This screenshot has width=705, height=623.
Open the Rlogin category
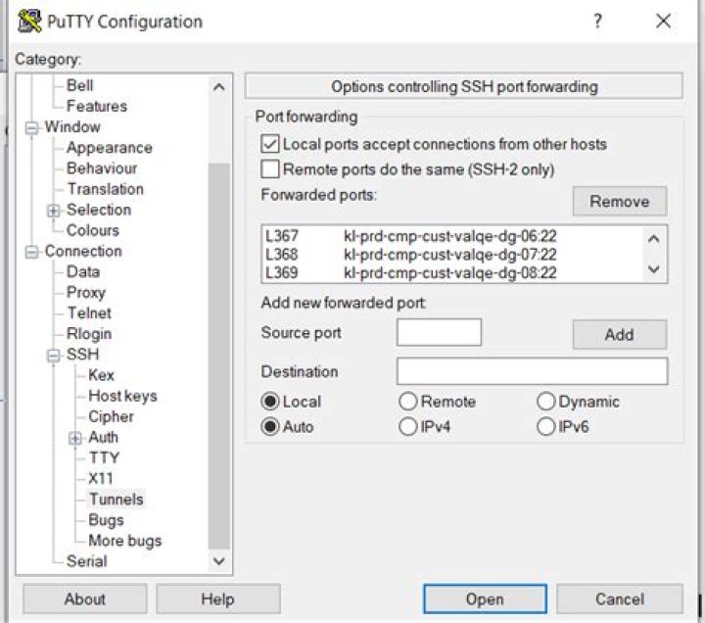coord(89,334)
